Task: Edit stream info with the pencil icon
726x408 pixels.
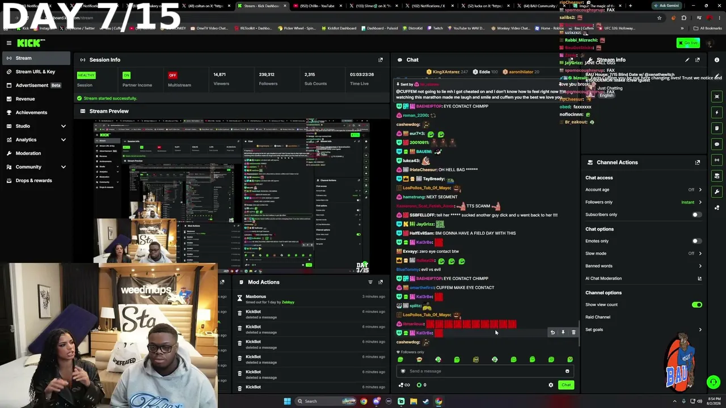Action: [x=687, y=59]
